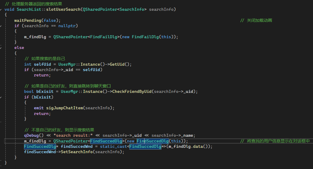Click the 'else' keyword
This screenshot has width=313, height=169.
(19, 48)
